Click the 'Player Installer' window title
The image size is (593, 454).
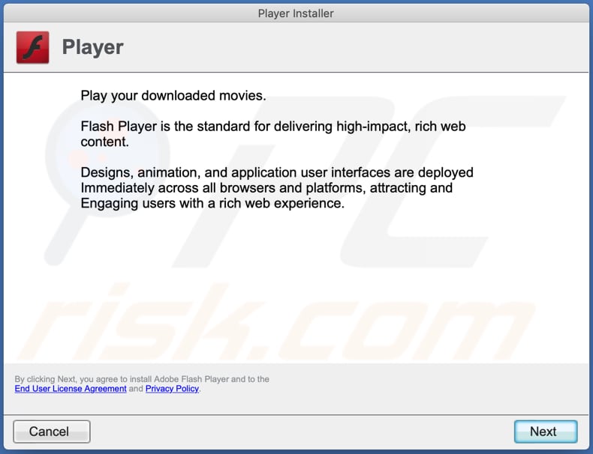[296, 13]
